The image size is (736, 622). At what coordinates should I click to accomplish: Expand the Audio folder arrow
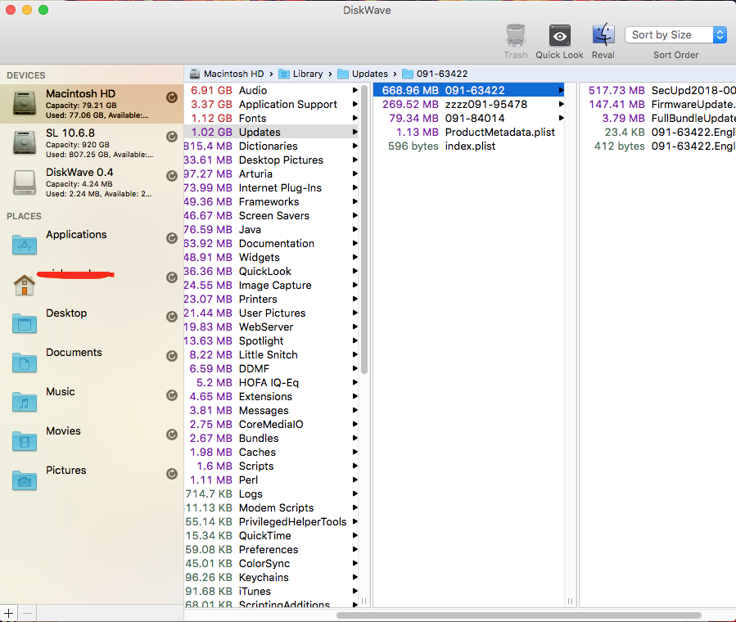click(x=355, y=91)
